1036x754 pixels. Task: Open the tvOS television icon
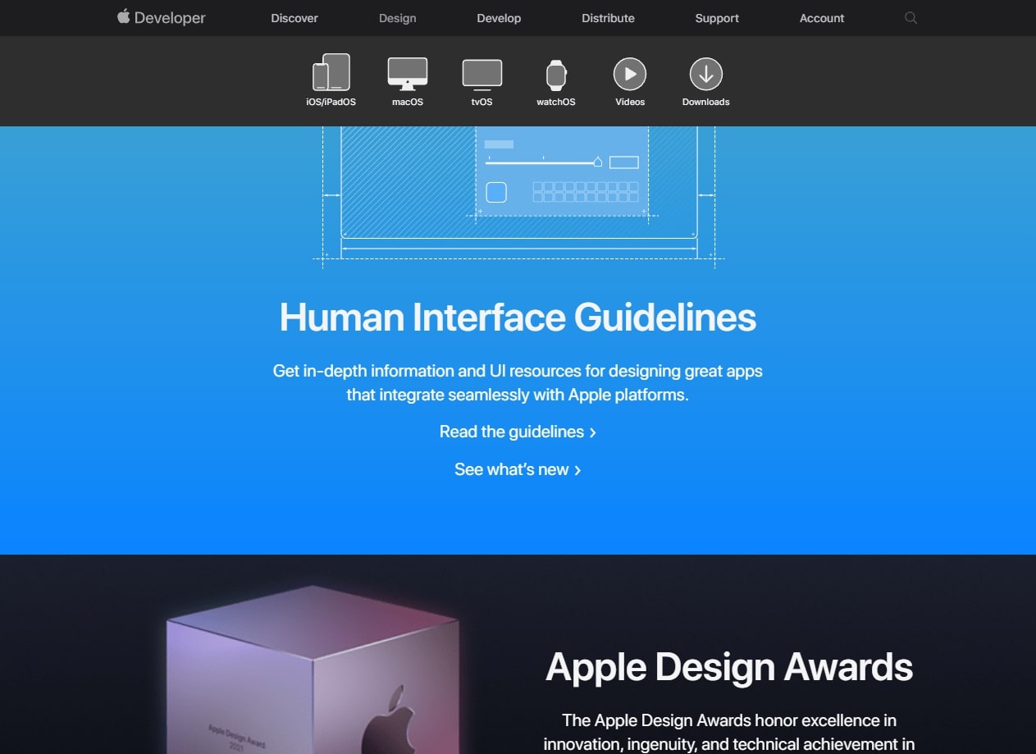482,75
